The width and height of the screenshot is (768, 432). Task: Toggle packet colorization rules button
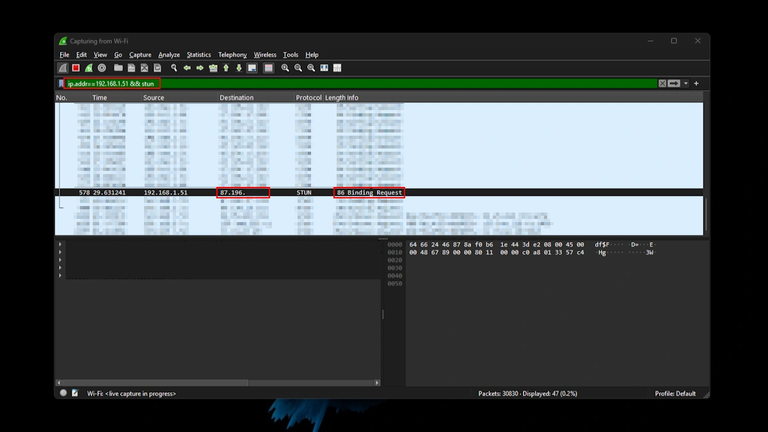point(269,68)
